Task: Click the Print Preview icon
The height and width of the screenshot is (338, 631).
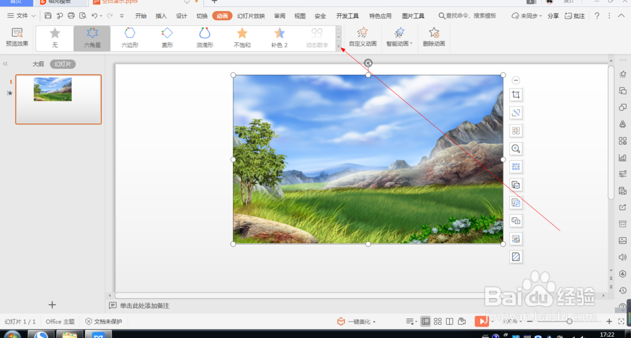Action: point(83,16)
